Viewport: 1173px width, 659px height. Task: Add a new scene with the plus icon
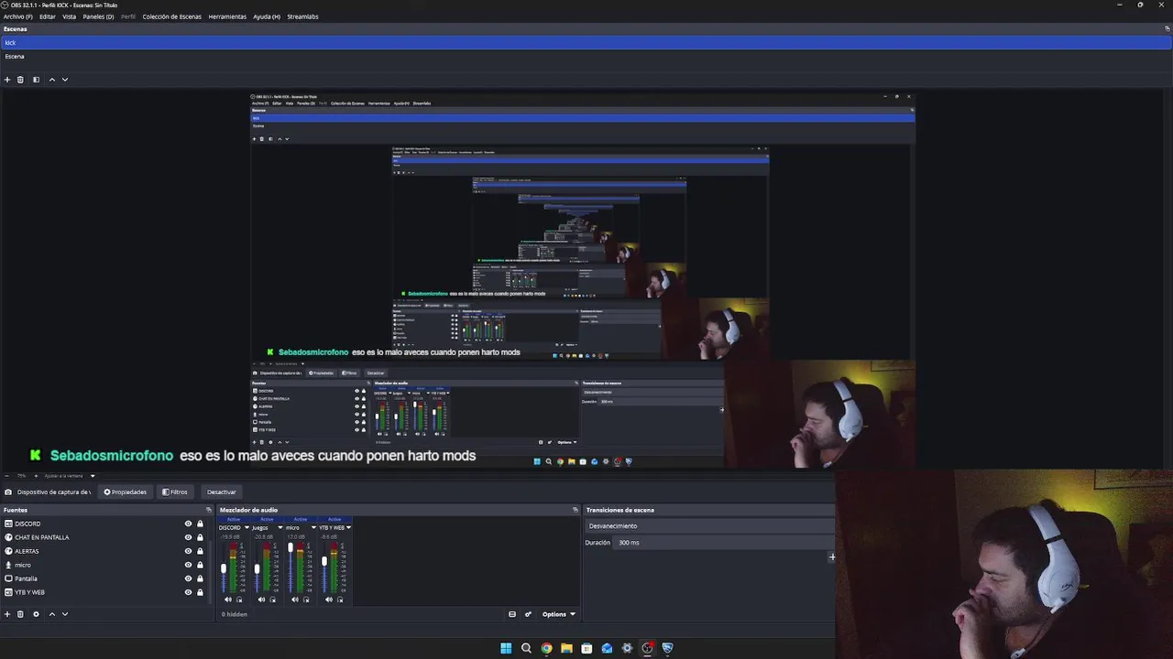coord(7,80)
